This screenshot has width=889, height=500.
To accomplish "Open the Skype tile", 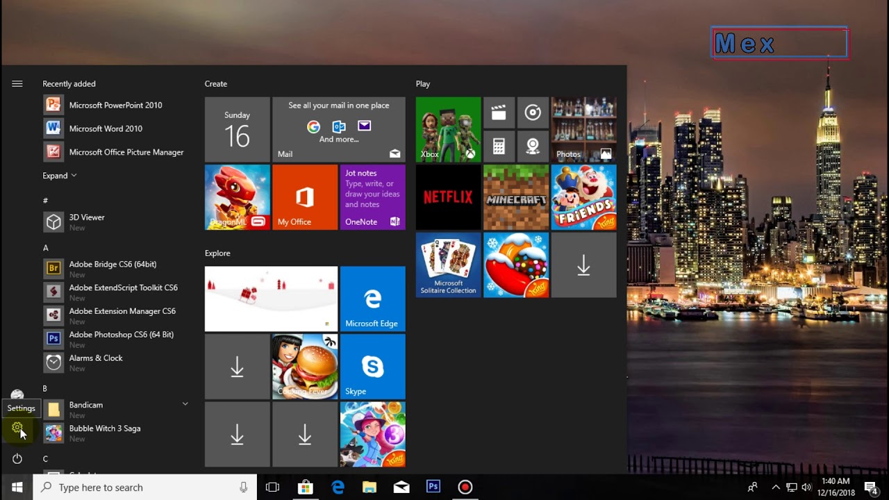I will [x=372, y=367].
